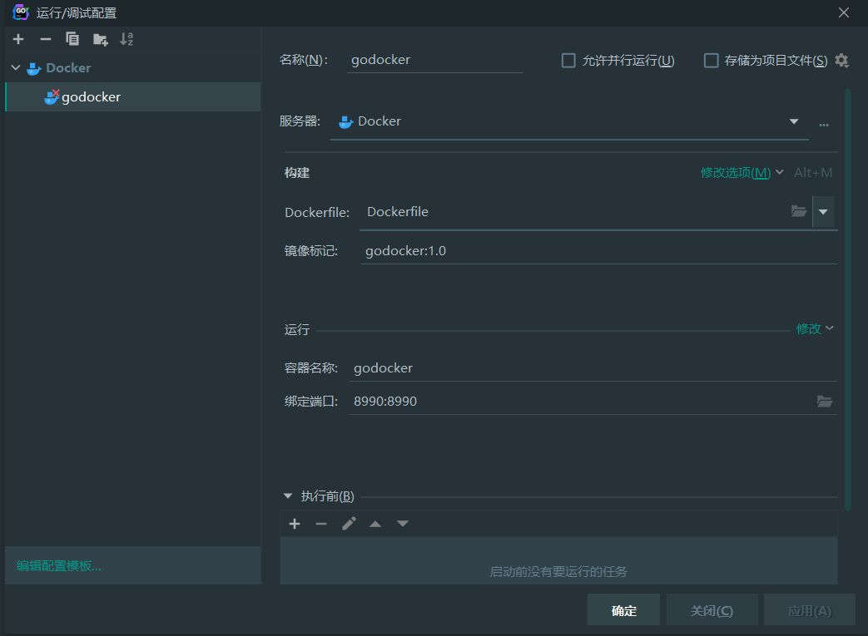Screen dimensions: 868x636
Task: Confirm with the 确定 button
Action: tap(623, 610)
